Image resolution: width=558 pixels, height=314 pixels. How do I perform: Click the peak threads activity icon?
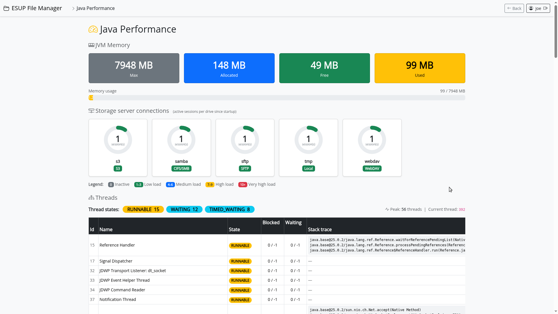[387, 209]
